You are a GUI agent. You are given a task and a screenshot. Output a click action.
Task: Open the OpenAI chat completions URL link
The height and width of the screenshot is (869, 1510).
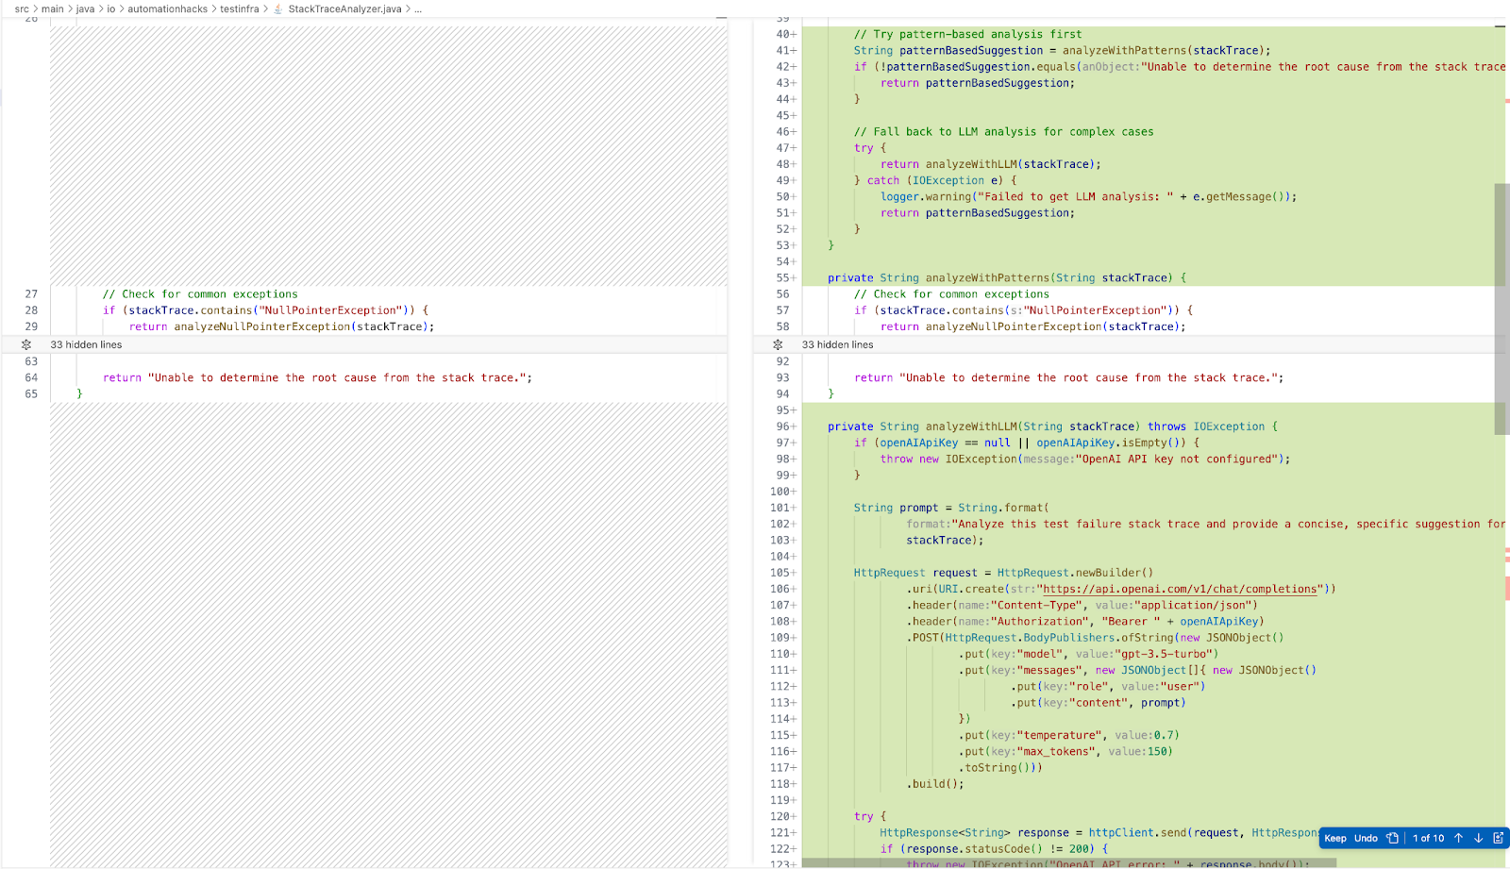(x=1180, y=590)
